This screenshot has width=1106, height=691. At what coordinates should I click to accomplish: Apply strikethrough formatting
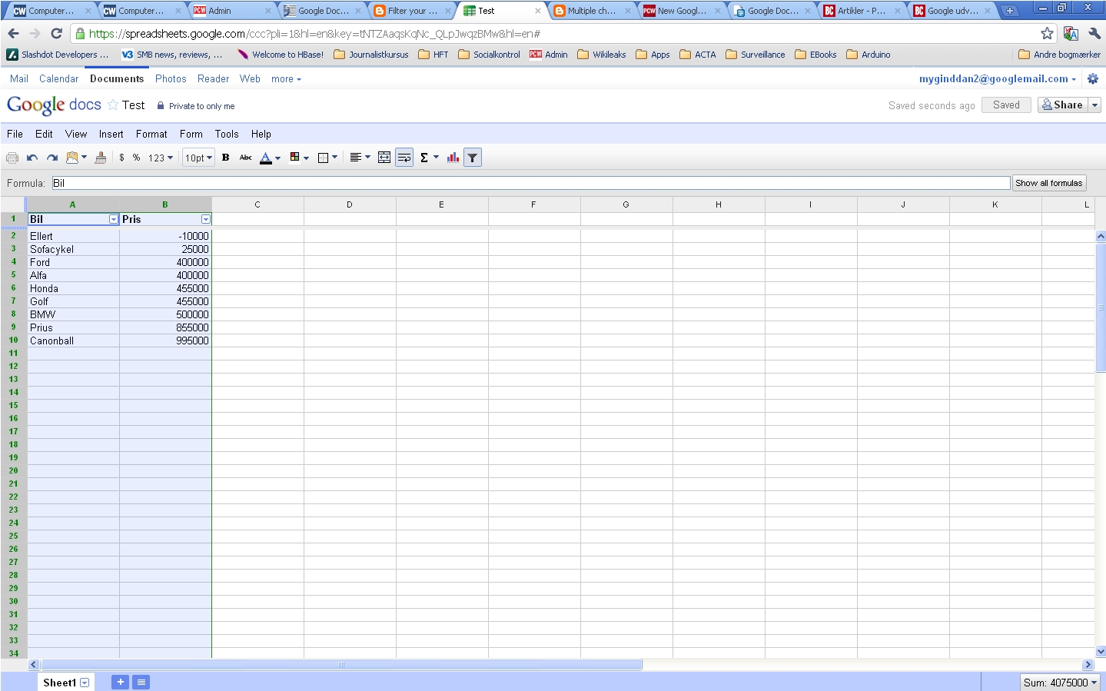point(246,158)
